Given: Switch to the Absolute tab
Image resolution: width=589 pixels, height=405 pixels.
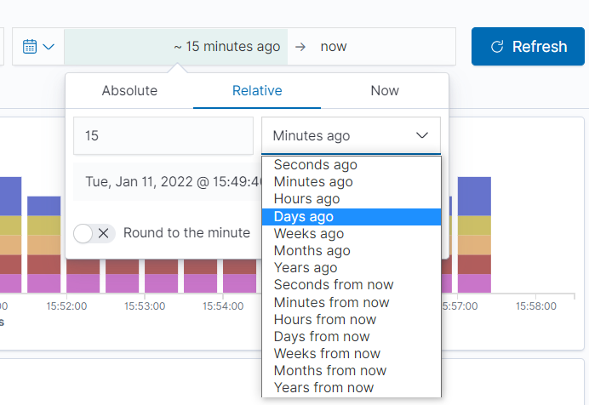Looking at the screenshot, I should coord(129,91).
